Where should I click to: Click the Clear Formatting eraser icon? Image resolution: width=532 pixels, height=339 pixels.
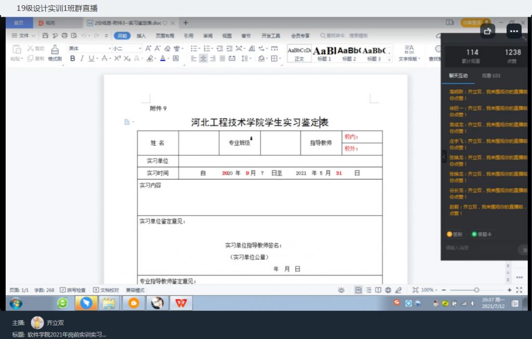coord(167,48)
